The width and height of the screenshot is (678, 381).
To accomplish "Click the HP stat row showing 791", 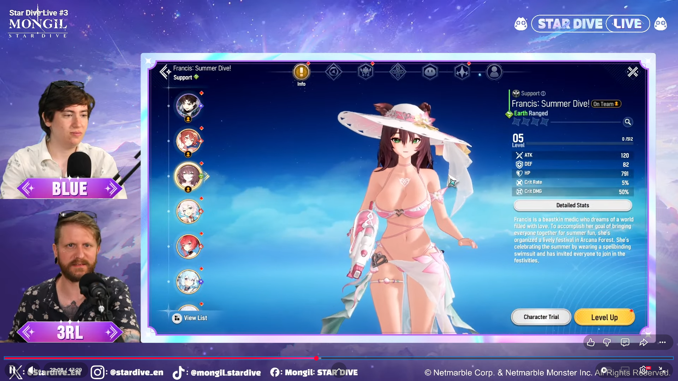I will (x=572, y=174).
